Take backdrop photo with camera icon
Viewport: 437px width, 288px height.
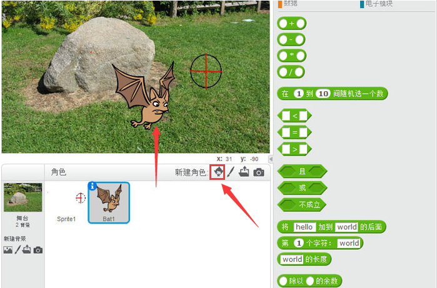pyautogui.click(x=38, y=250)
